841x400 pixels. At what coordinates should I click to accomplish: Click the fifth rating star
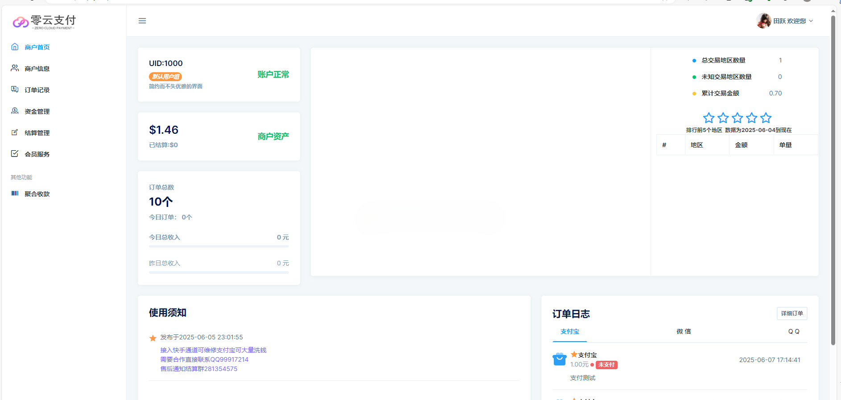766,118
